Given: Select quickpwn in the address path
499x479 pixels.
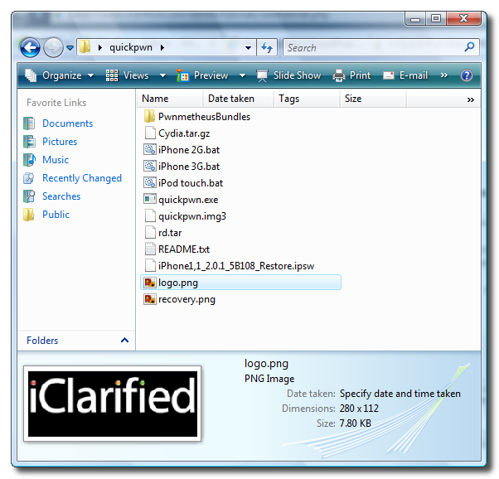Looking at the screenshot, I should (131, 47).
